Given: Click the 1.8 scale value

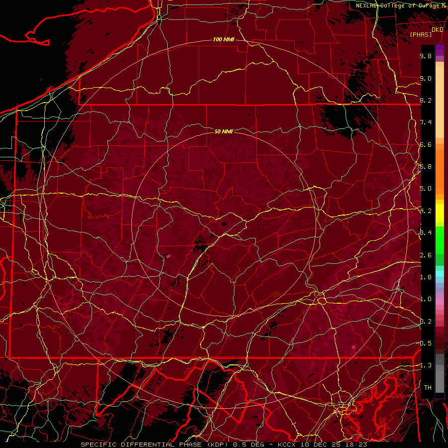Looking at the screenshot, I should tap(426, 277).
